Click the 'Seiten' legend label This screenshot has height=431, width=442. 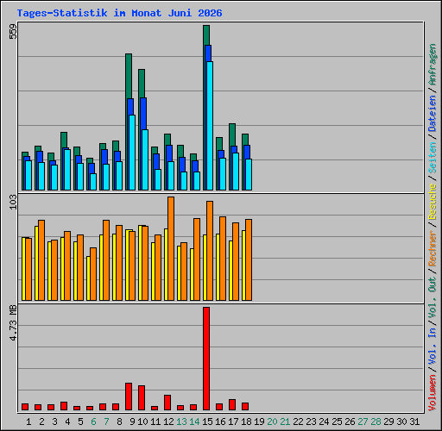click(x=433, y=158)
